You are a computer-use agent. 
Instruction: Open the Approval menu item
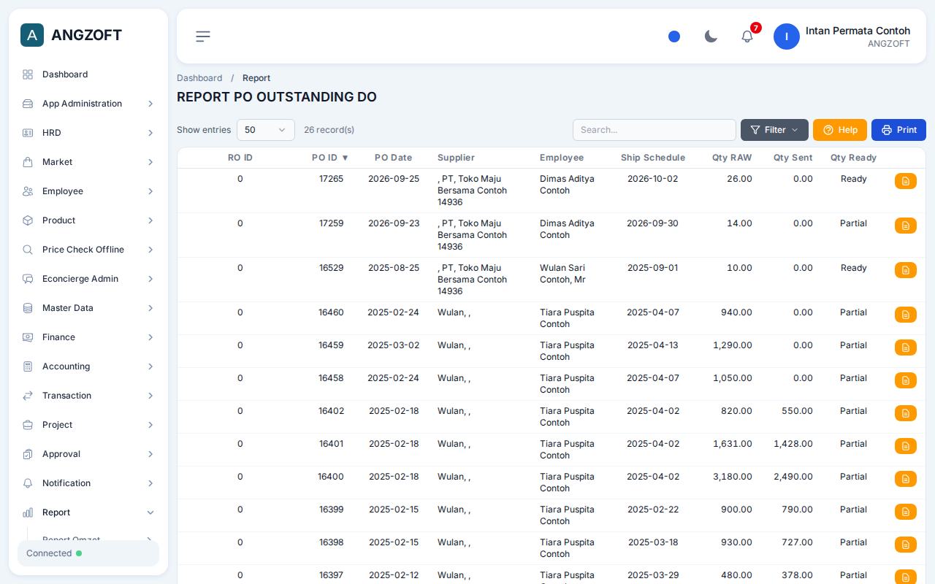88,454
